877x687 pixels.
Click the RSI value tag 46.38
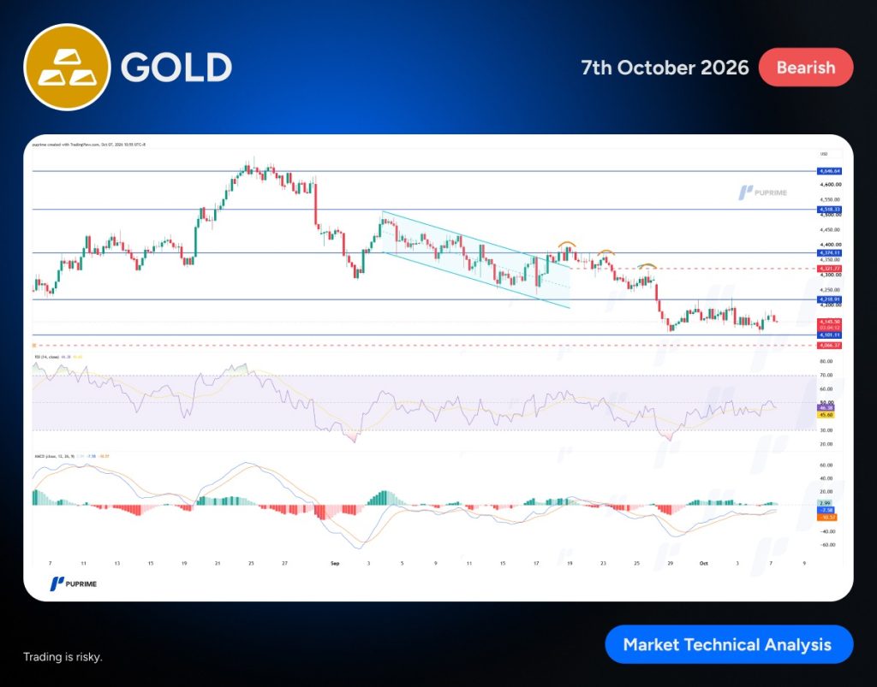point(826,408)
